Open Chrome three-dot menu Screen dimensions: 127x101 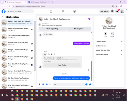click(x=125, y=6)
